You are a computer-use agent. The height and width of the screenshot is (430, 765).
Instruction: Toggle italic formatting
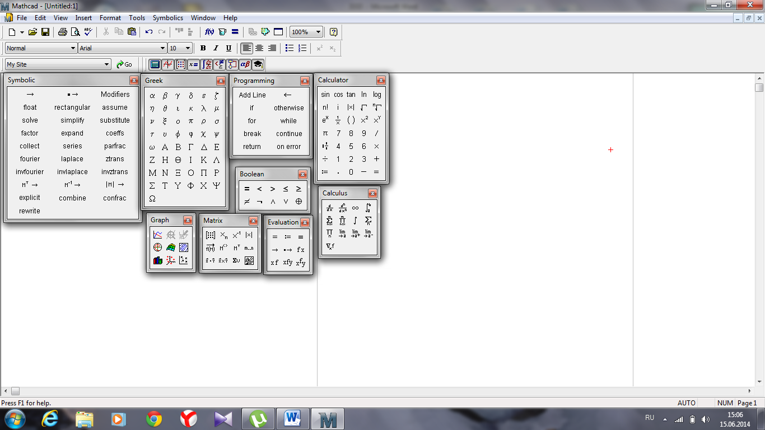click(216, 48)
